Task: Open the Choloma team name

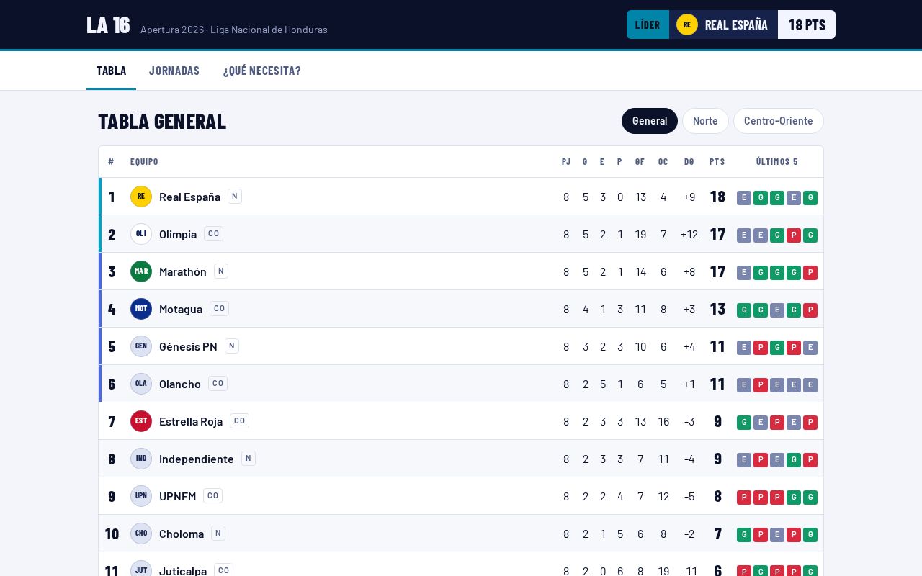Action: (182, 534)
